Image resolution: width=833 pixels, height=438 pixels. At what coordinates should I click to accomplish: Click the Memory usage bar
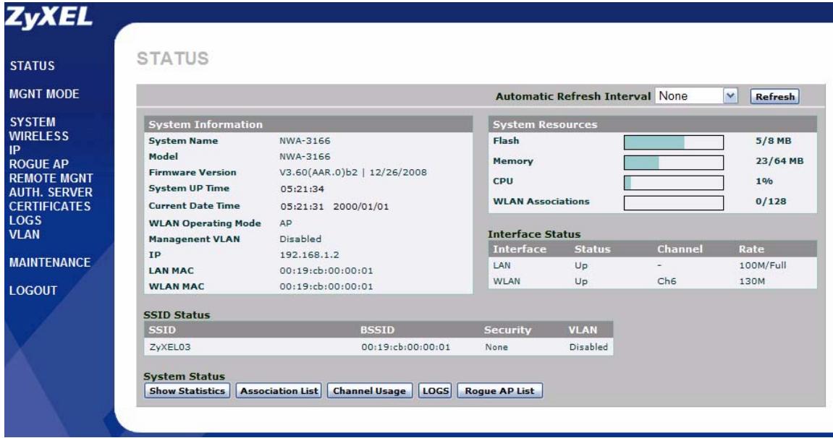pyautogui.click(x=674, y=162)
